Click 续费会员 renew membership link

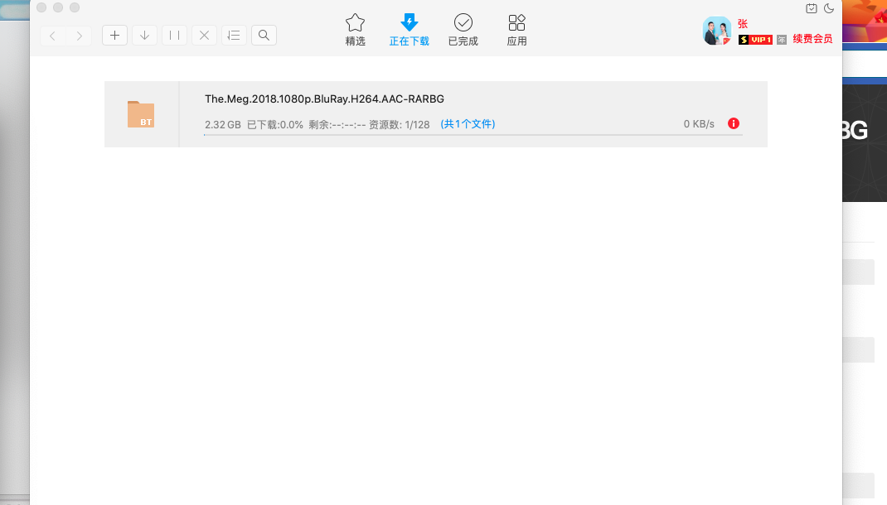click(812, 39)
